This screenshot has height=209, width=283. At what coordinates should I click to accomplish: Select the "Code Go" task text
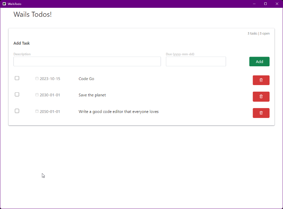tap(86, 79)
